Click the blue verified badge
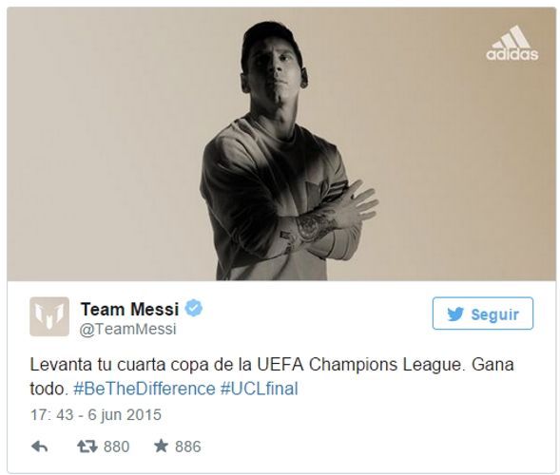The image size is (560, 475). click(194, 308)
